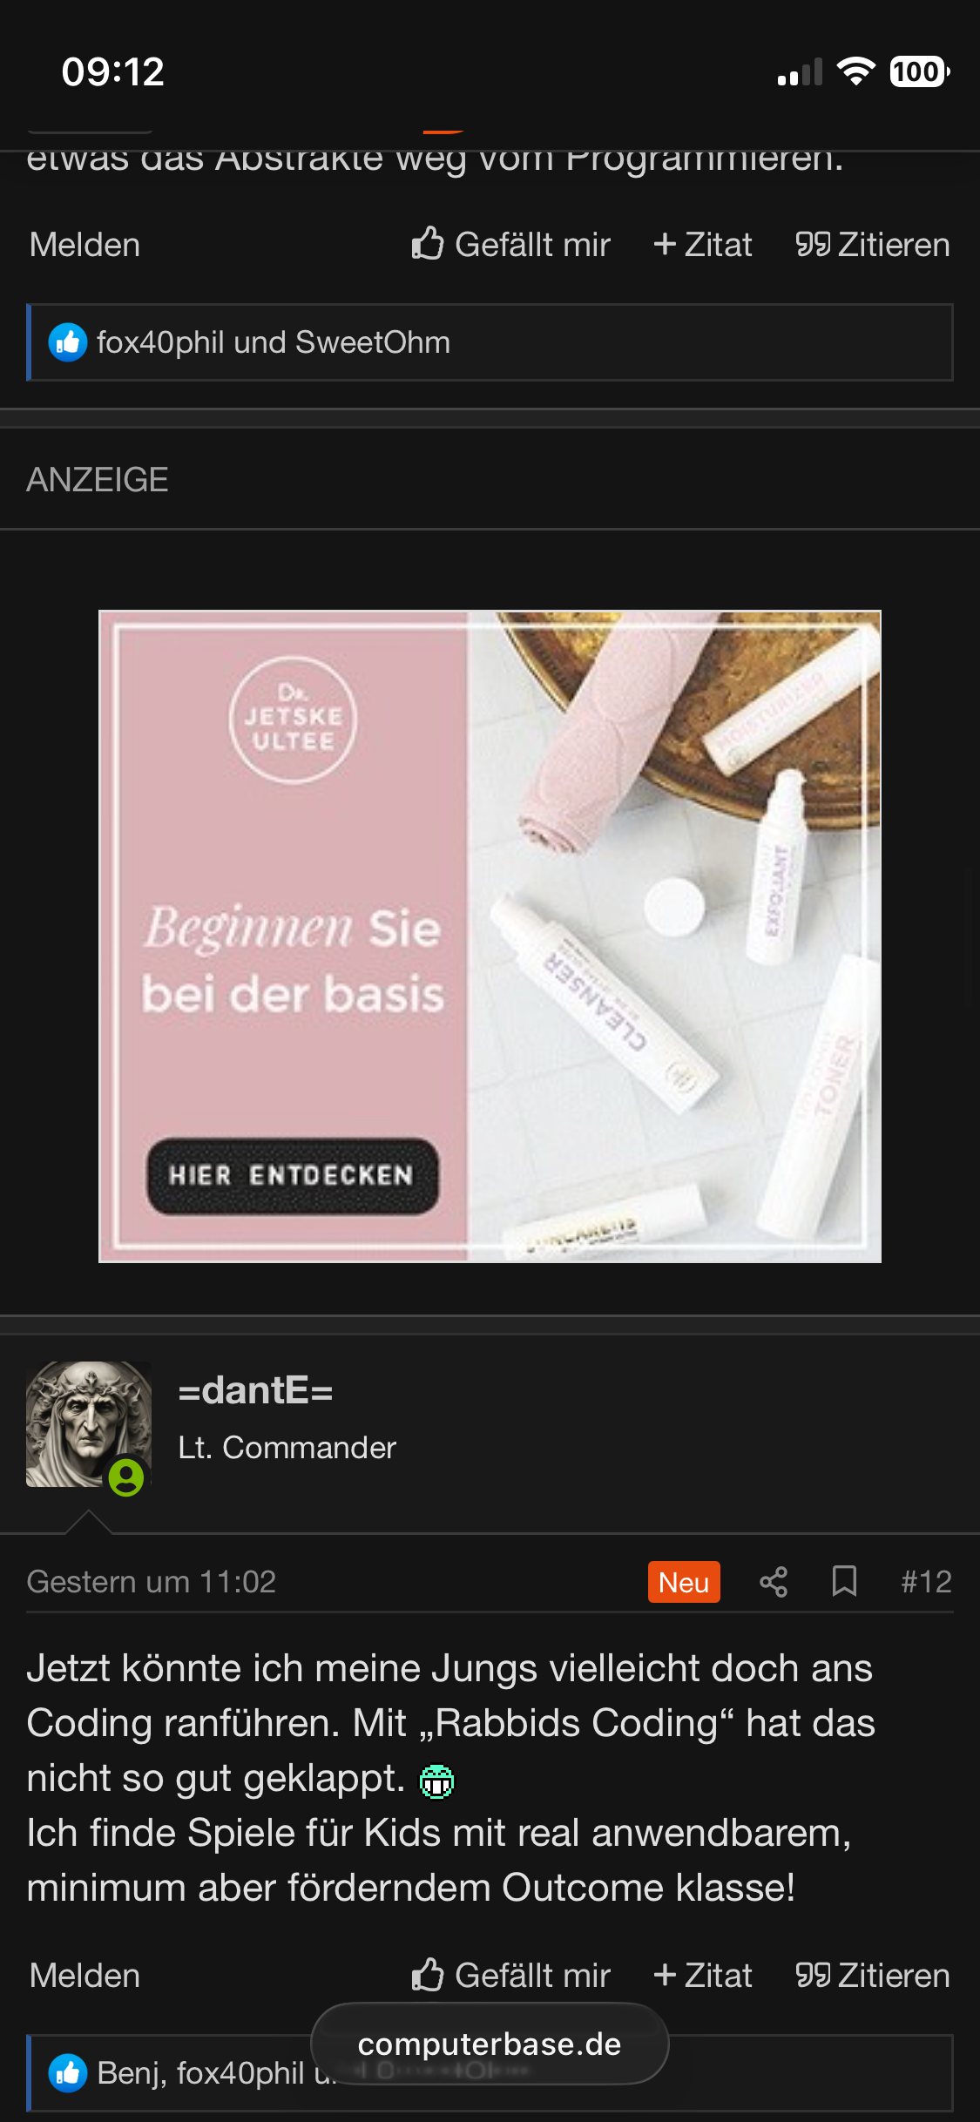Add upper post to multi-quote with +Zitat
This screenshot has height=2122, width=980.
[x=703, y=245]
